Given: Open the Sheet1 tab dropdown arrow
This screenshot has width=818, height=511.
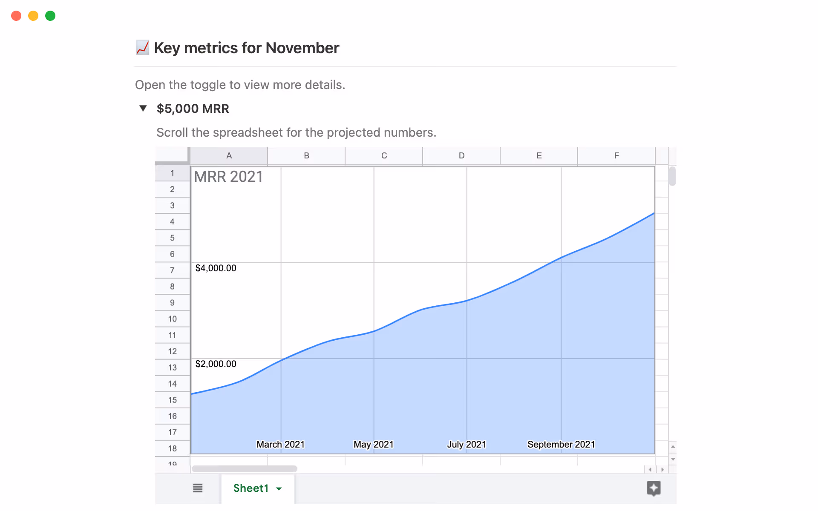Looking at the screenshot, I should pos(279,488).
